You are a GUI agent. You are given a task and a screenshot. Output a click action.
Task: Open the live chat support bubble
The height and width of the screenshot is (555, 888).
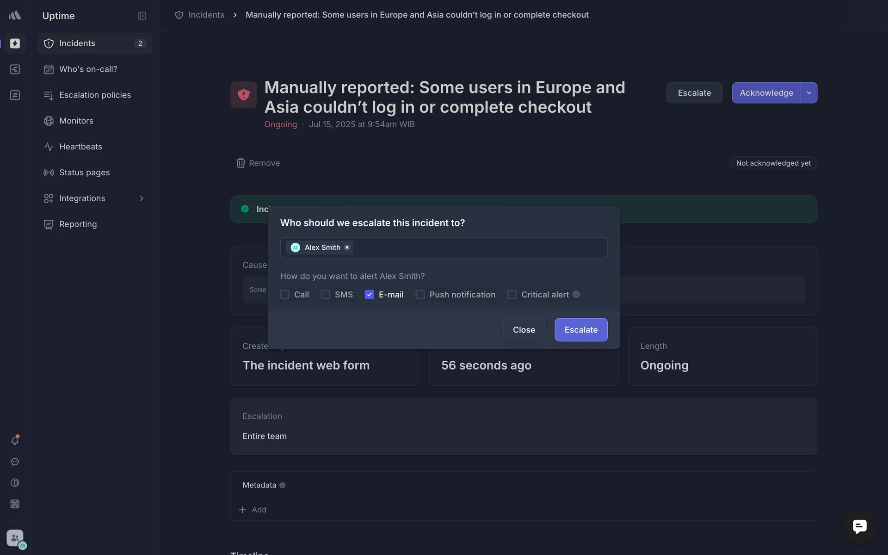859,526
